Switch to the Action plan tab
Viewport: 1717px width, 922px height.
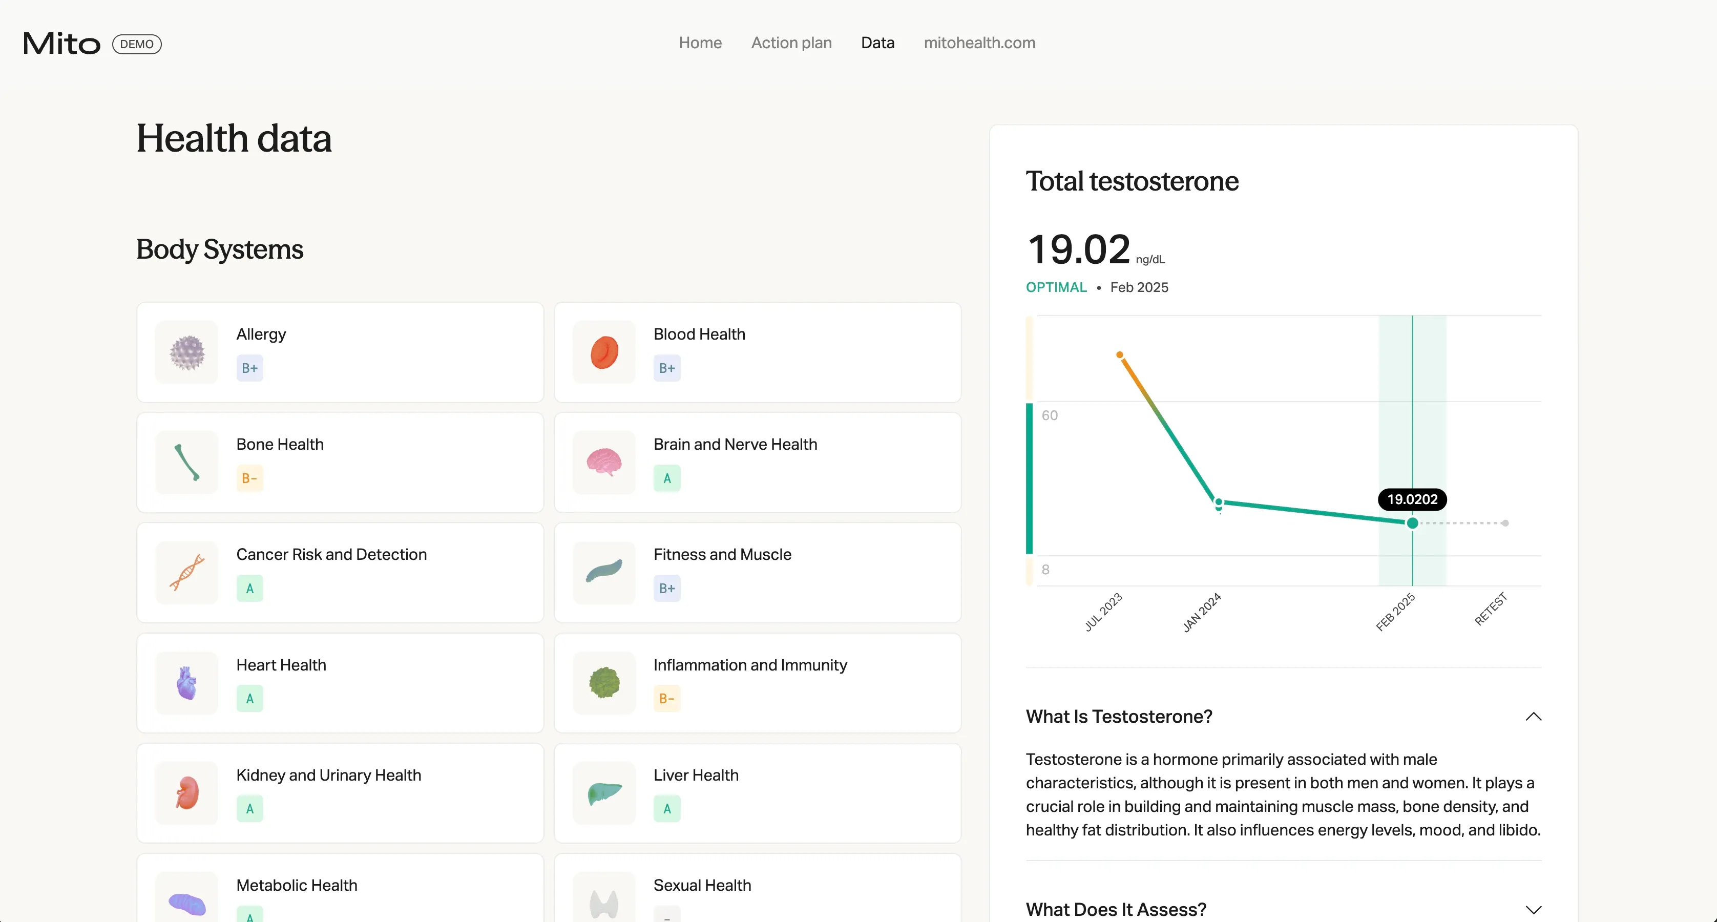click(x=791, y=43)
